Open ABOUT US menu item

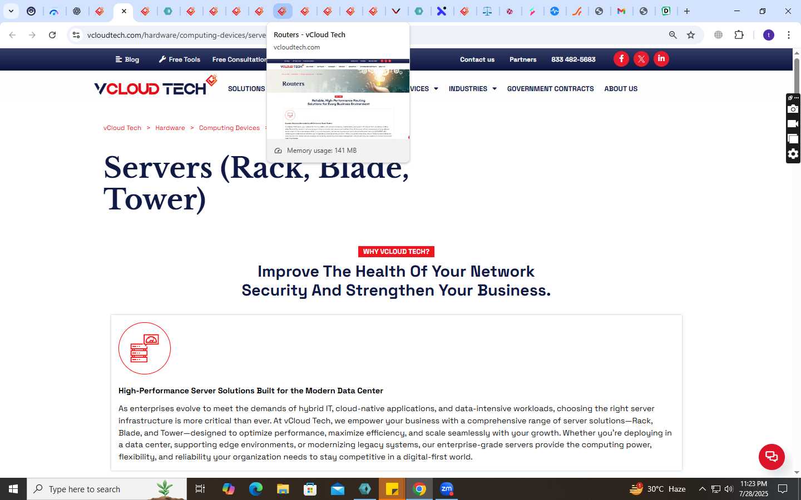pos(621,89)
